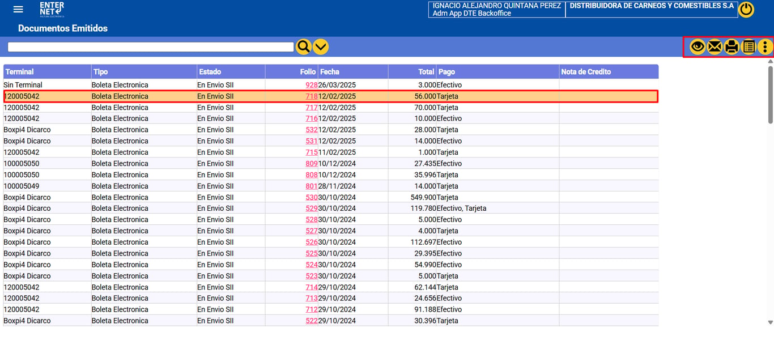The height and width of the screenshot is (349, 774).
Task: Click the user name Ignacio Alejandro Quintana Perez
Action: [x=497, y=6]
